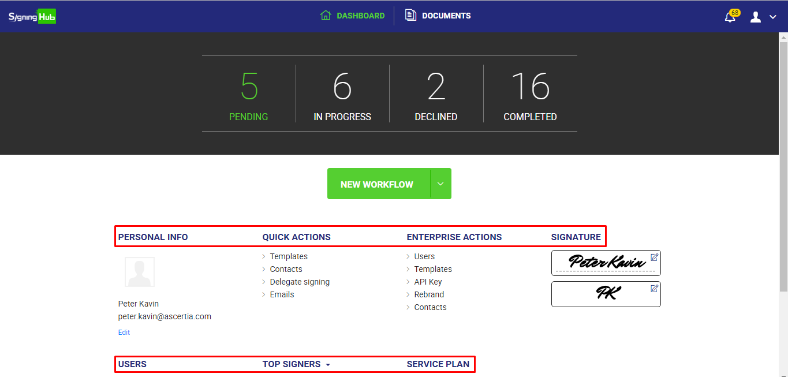
Task: Edit the Peter Kavin signature
Action: pyautogui.click(x=654, y=257)
